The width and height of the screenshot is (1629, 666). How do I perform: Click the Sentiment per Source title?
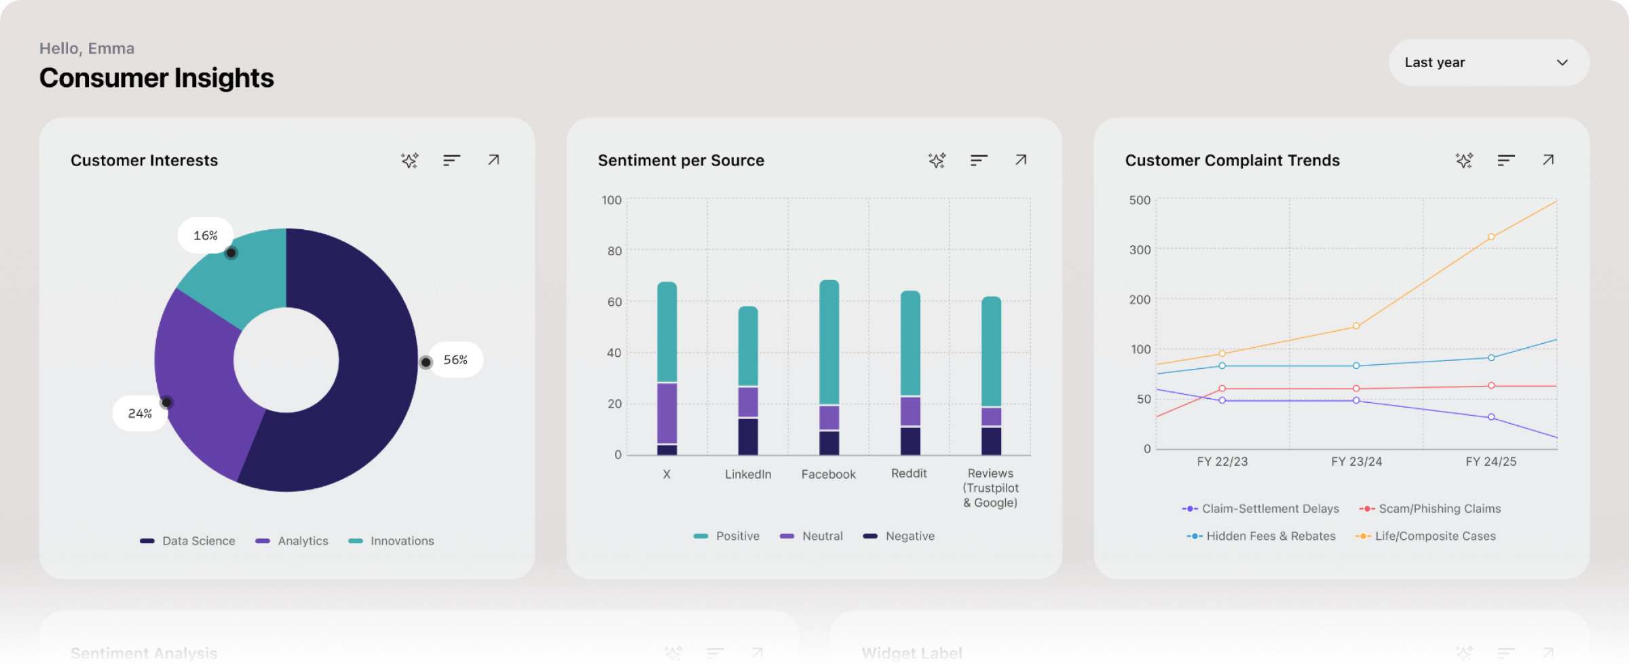(681, 161)
